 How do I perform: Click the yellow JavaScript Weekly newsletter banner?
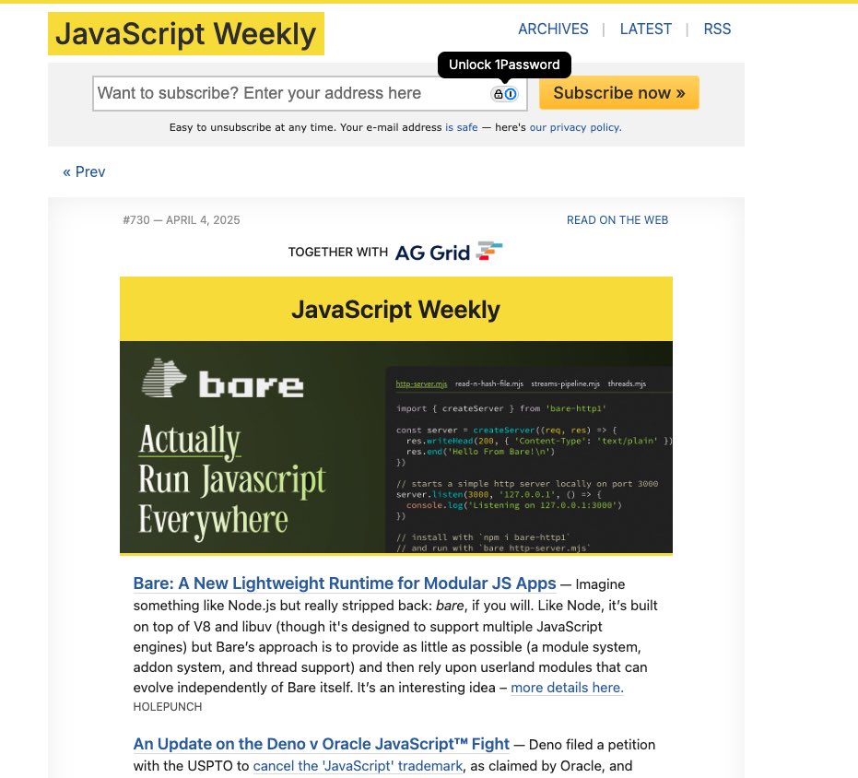pyautogui.click(x=396, y=310)
